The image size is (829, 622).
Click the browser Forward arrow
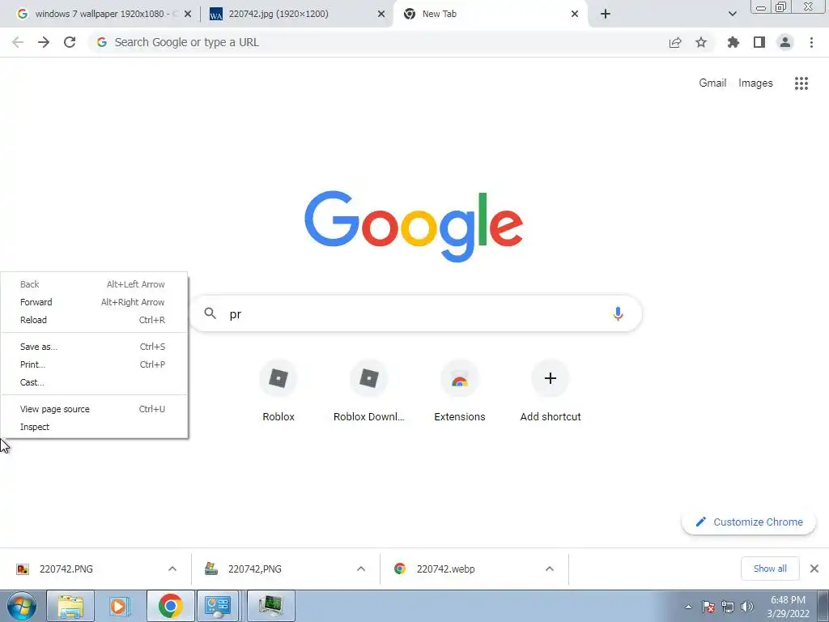pyautogui.click(x=44, y=42)
